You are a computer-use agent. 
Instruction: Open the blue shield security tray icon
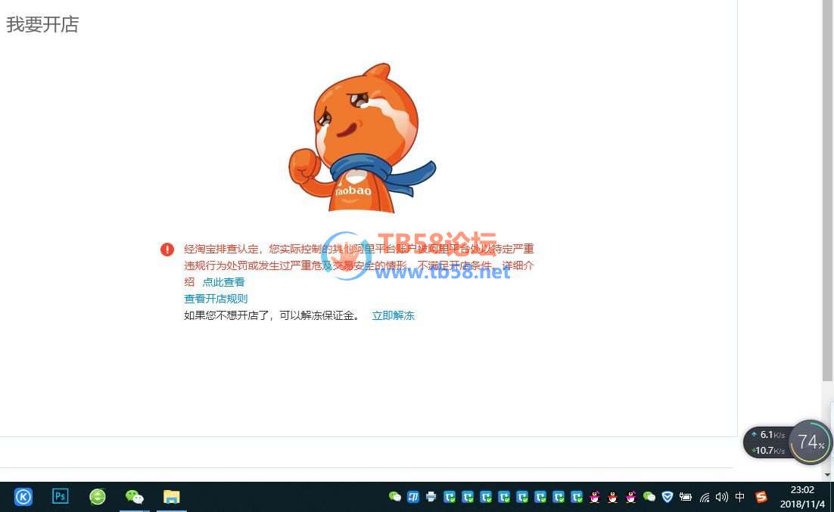pos(668,497)
